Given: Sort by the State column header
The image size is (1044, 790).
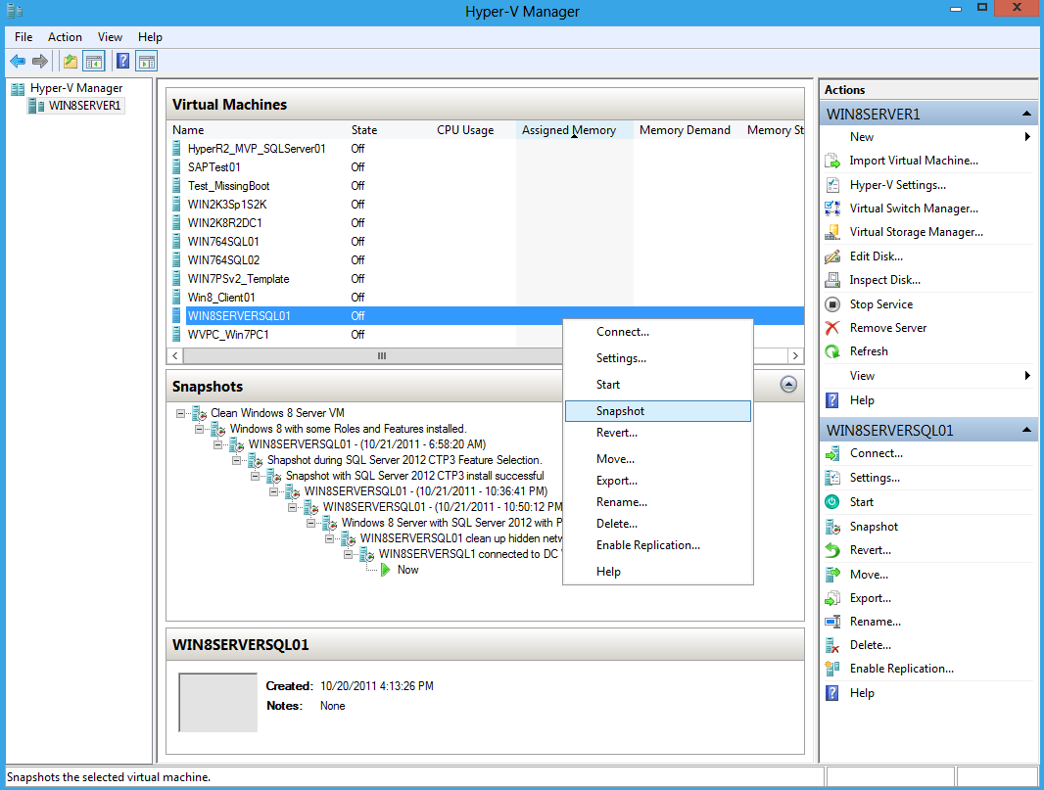Looking at the screenshot, I should click(388, 130).
